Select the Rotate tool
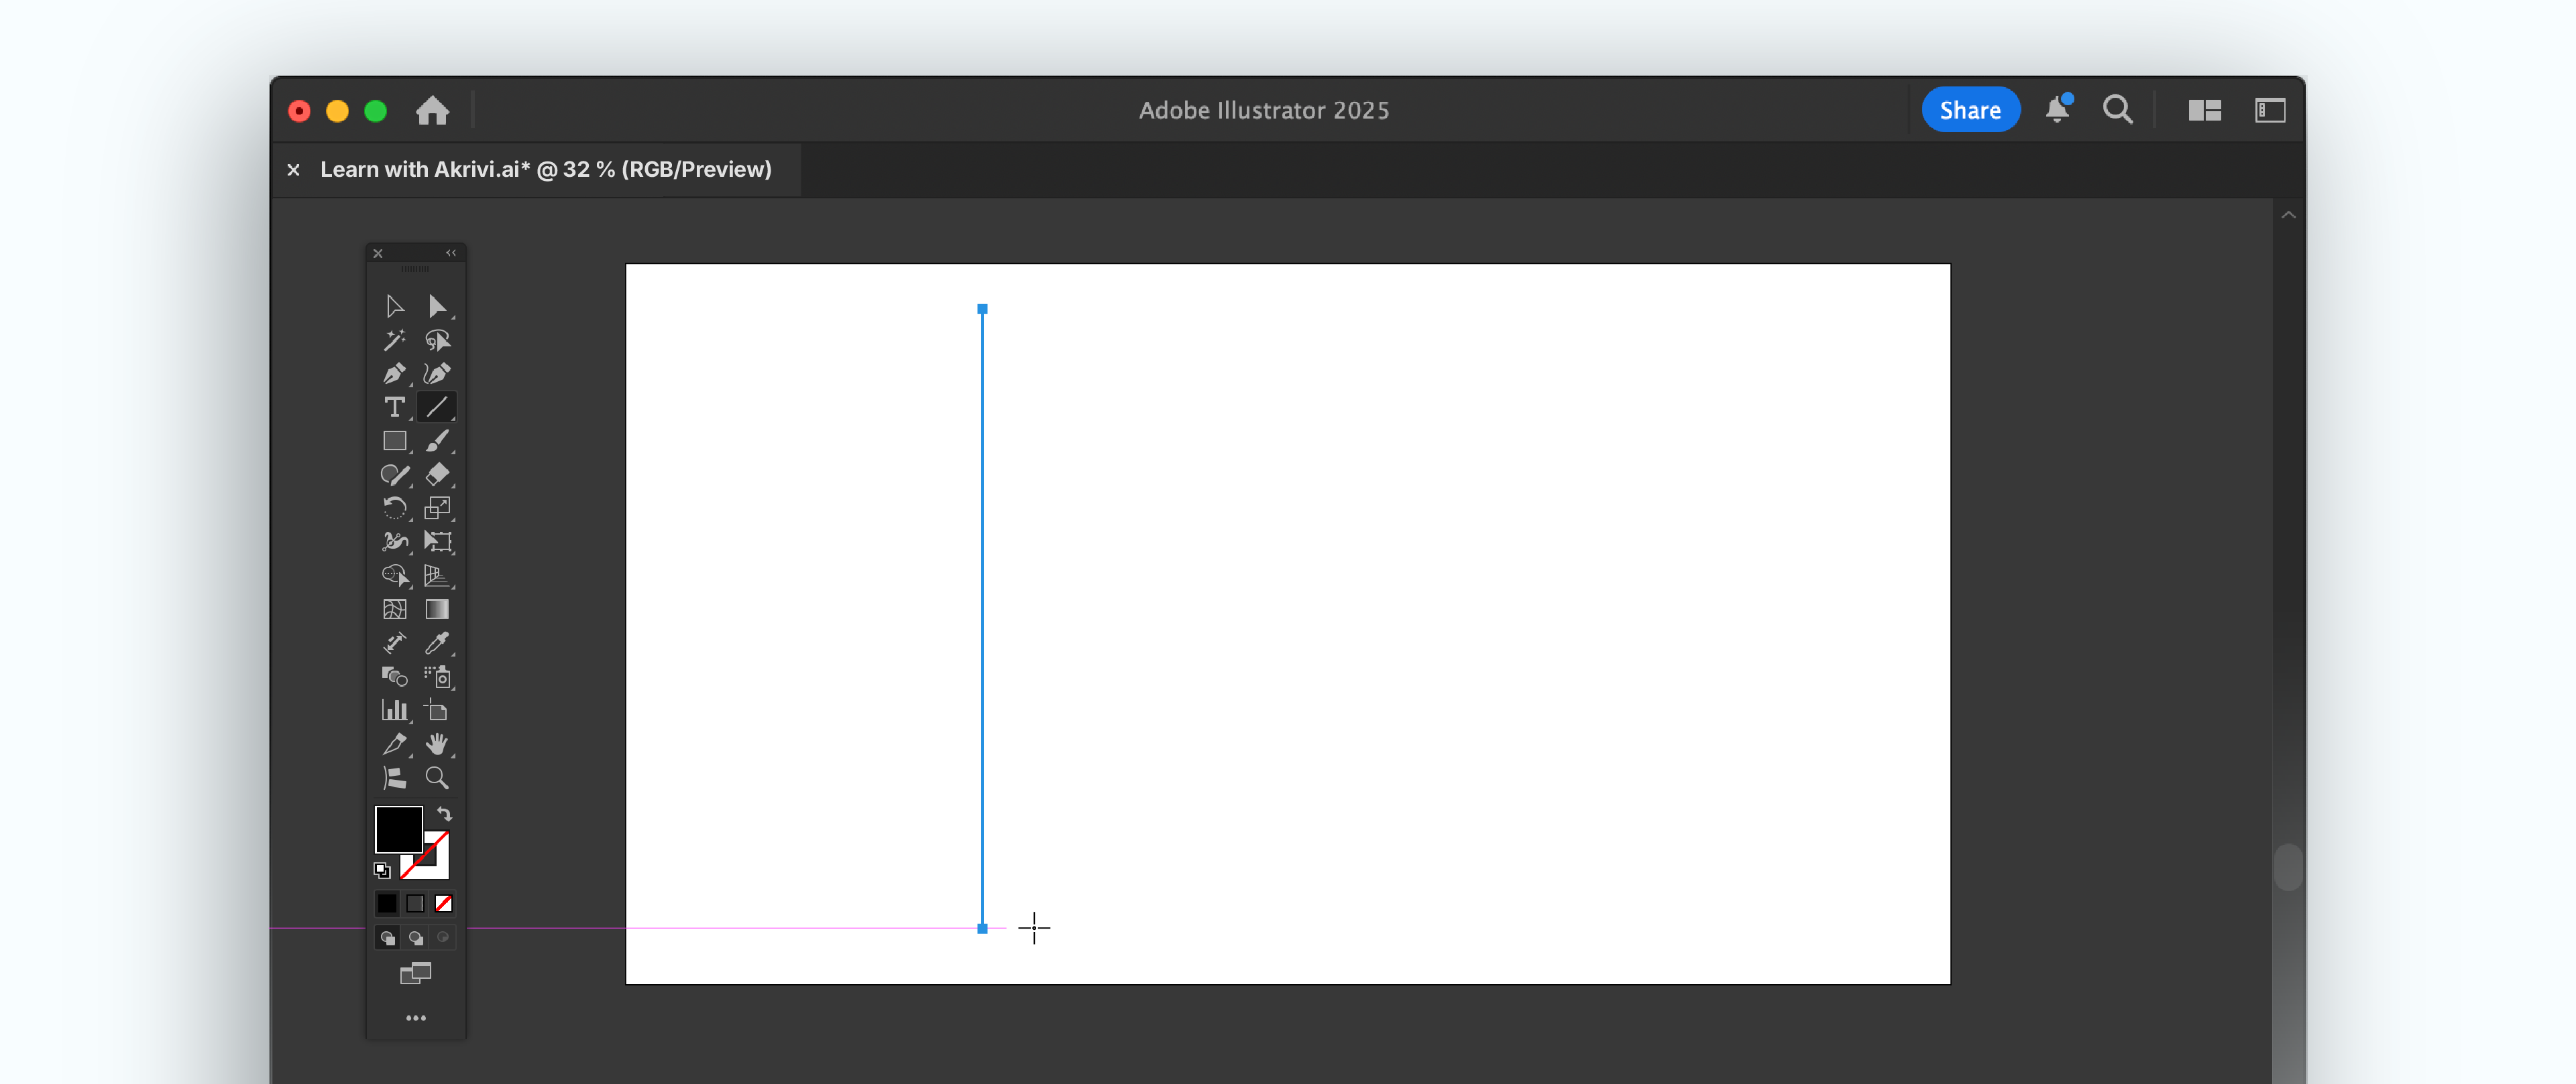The height and width of the screenshot is (1084, 2576). click(394, 509)
